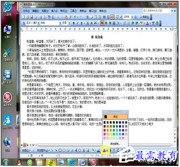Image resolution: width=180 pixels, height=167 pixels.
Task: Click the Format Painter brush icon
Action: (x=70, y=17)
